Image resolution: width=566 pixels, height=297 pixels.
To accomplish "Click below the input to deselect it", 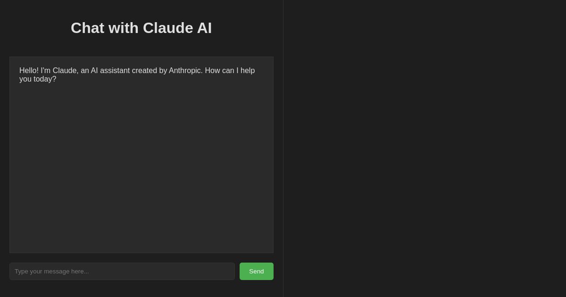I will 141,290.
